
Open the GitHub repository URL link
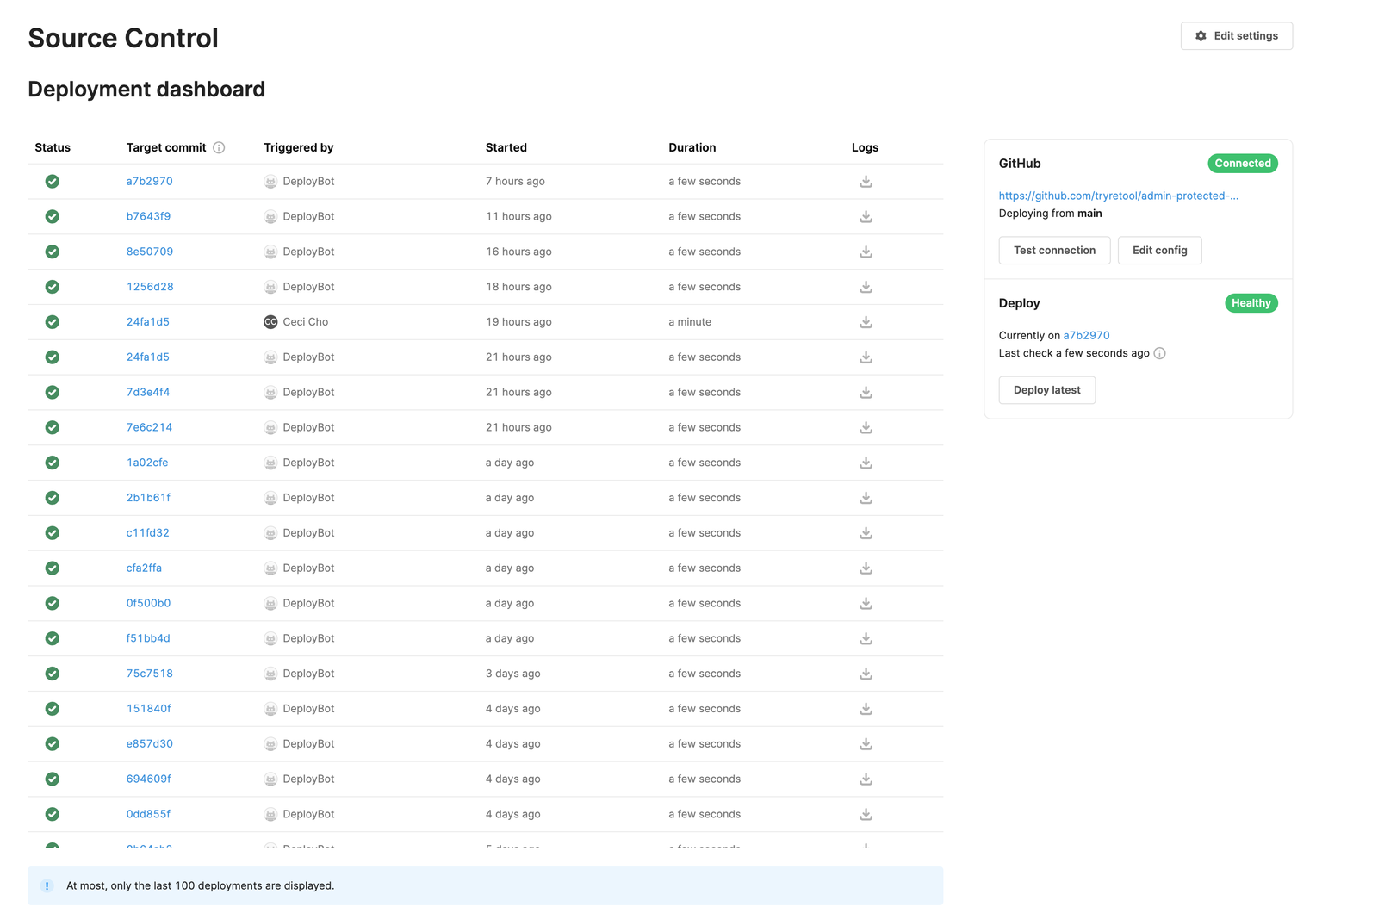point(1118,196)
